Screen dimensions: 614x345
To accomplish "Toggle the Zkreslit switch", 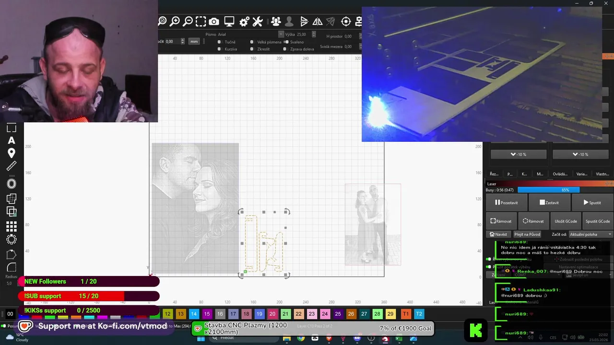I will click(x=252, y=49).
